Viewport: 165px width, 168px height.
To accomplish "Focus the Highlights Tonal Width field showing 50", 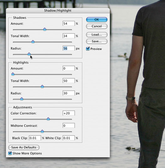I will click(x=69, y=81).
